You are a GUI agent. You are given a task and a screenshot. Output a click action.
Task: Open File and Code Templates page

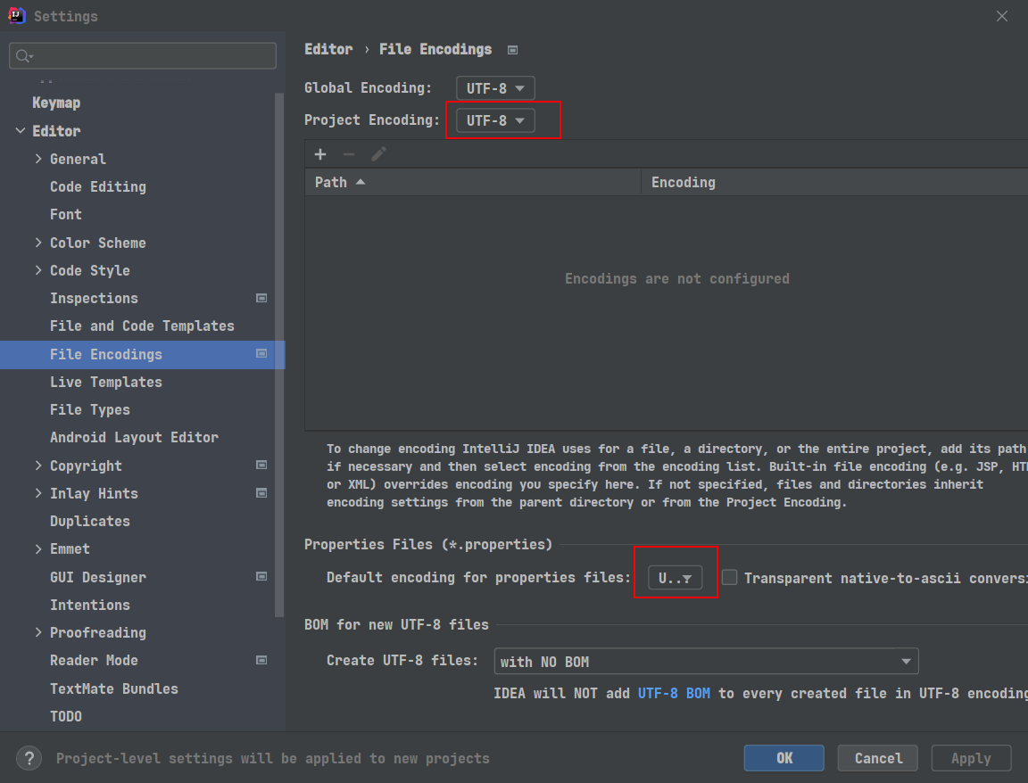pos(142,326)
